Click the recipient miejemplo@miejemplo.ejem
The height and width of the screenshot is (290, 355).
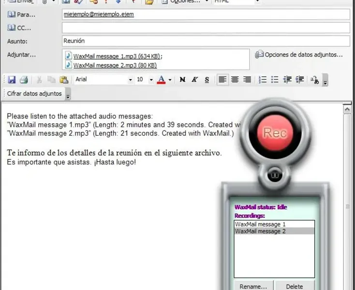(99, 14)
